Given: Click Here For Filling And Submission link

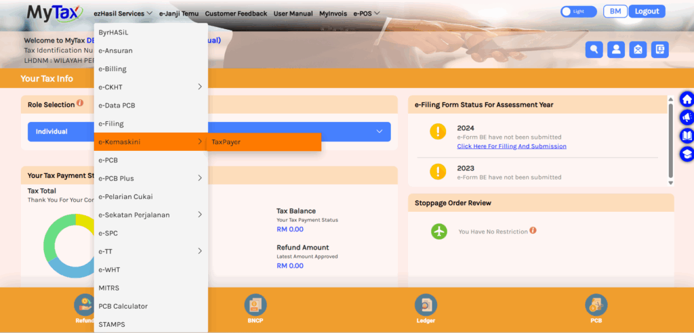Looking at the screenshot, I should pyautogui.click(x=512, y=146).
